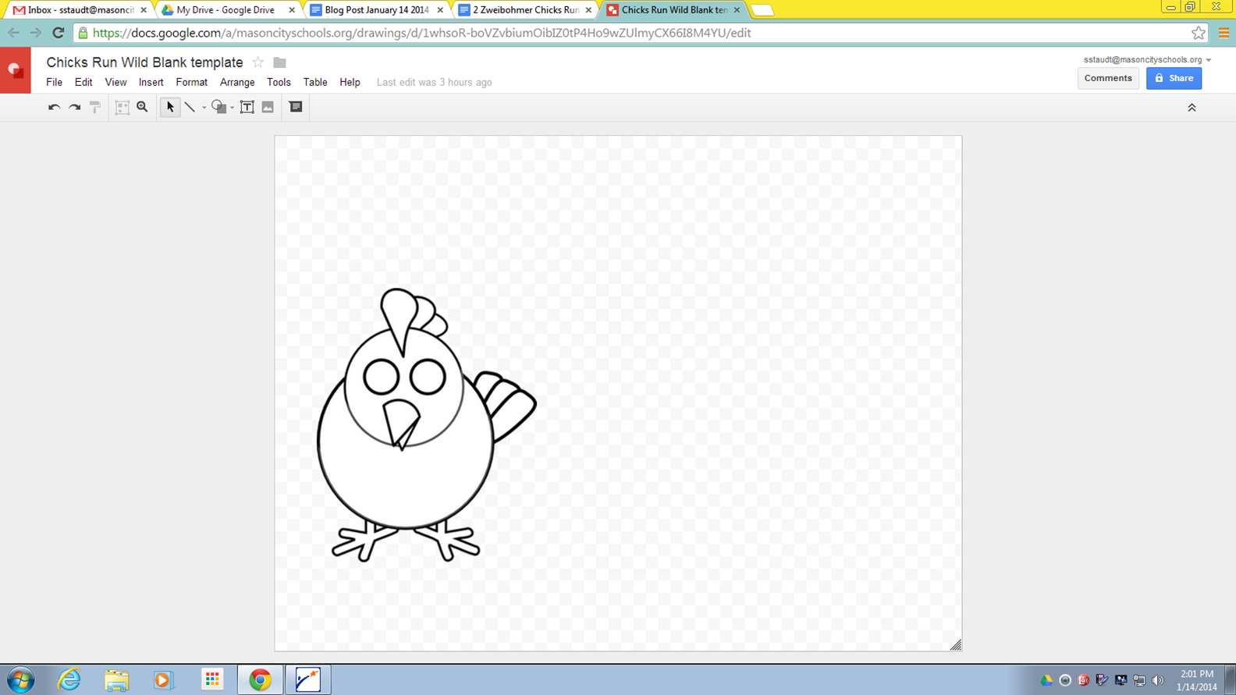Select the chick's wing shape

[x=506, y=406]
